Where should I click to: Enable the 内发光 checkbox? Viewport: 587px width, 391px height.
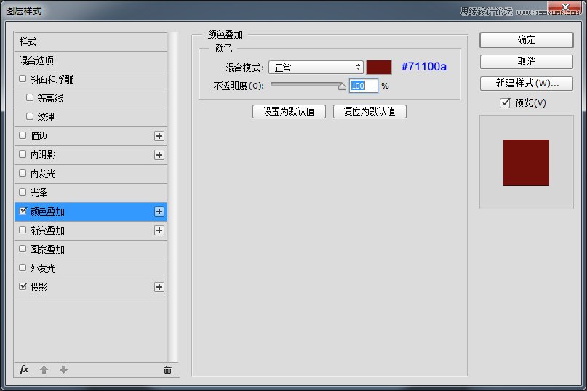23,173
